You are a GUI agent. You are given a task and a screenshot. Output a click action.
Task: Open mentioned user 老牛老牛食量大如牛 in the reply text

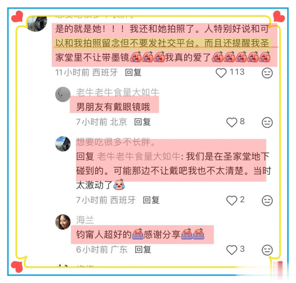139,156
